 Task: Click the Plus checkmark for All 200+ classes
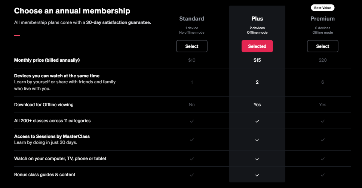[257, 121]
